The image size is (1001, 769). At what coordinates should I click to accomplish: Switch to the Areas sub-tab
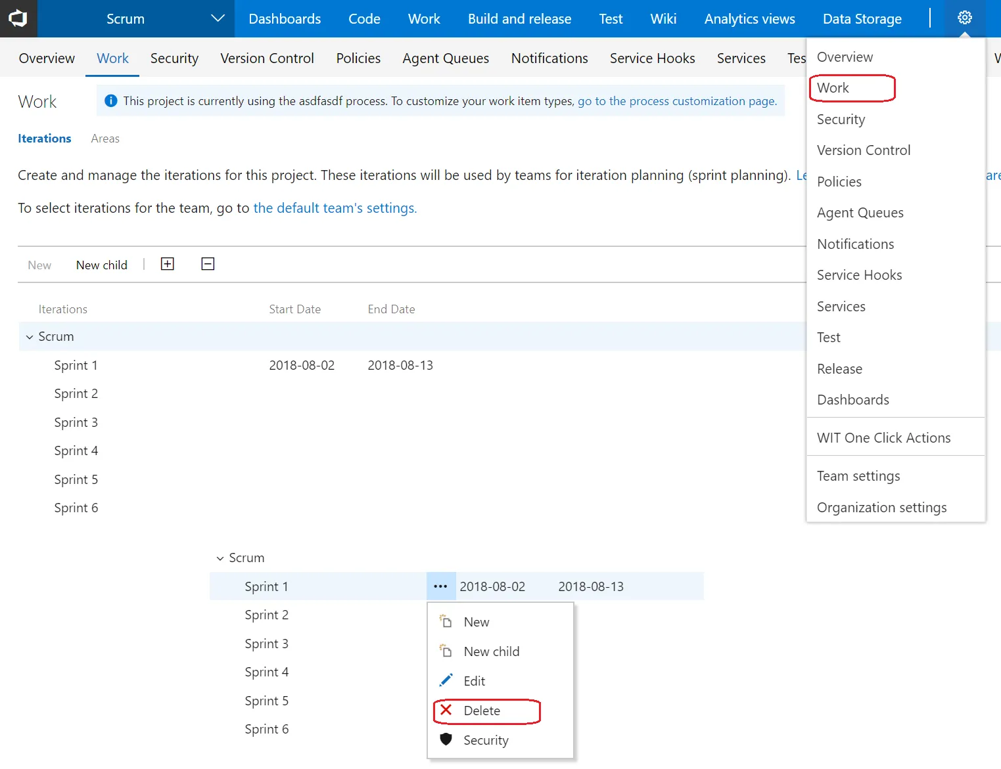(105, 139)
